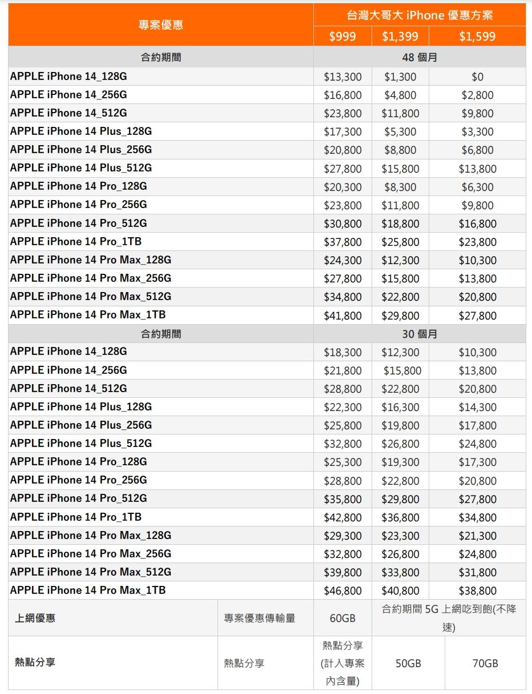Click the $999 plan column header
This screenshot has width=532, height=694.
tap(342, 37)
